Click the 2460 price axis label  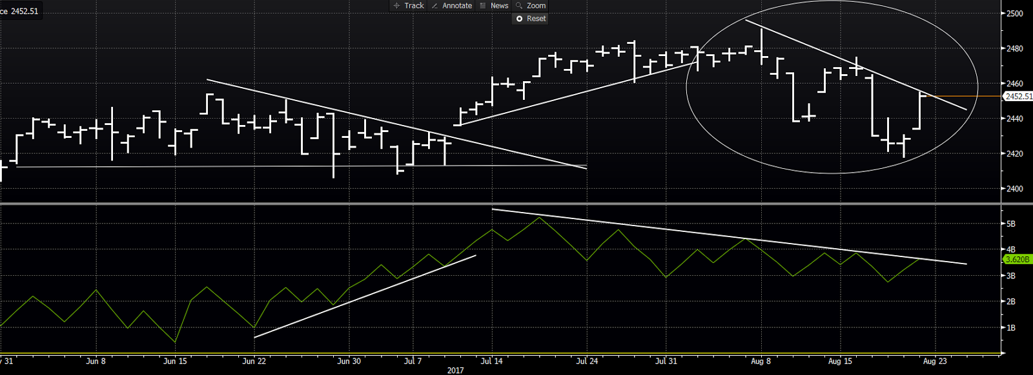[x=1015, y=84]
